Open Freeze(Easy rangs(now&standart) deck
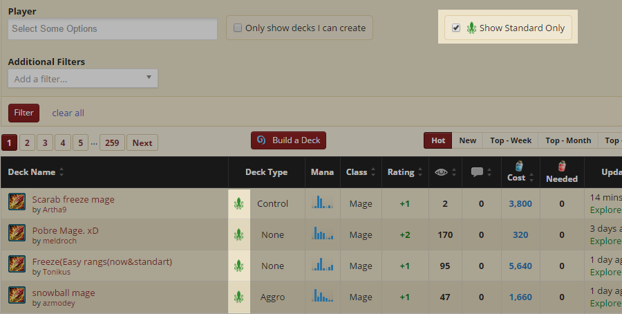The width and height of the screenshot is (622, 314). (x=102, y=261)
